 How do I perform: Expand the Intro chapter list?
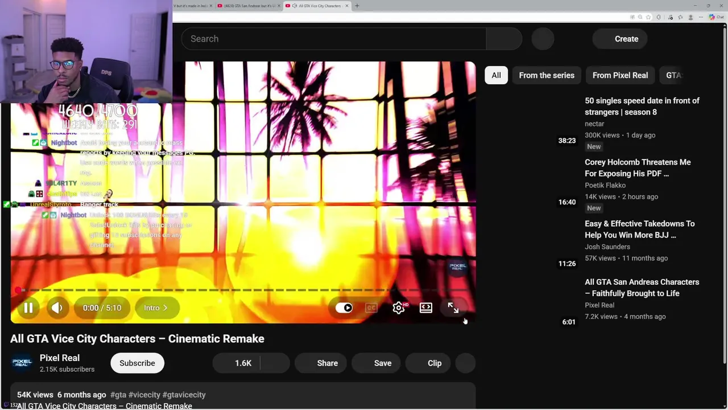coord(156,307)
